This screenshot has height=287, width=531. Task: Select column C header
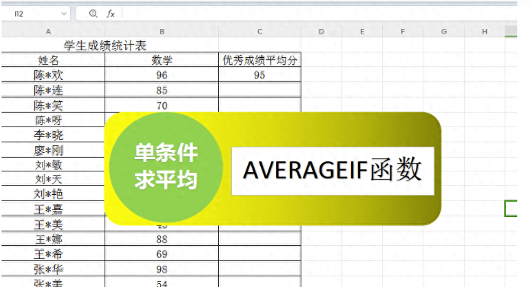[x=259, y=31]
